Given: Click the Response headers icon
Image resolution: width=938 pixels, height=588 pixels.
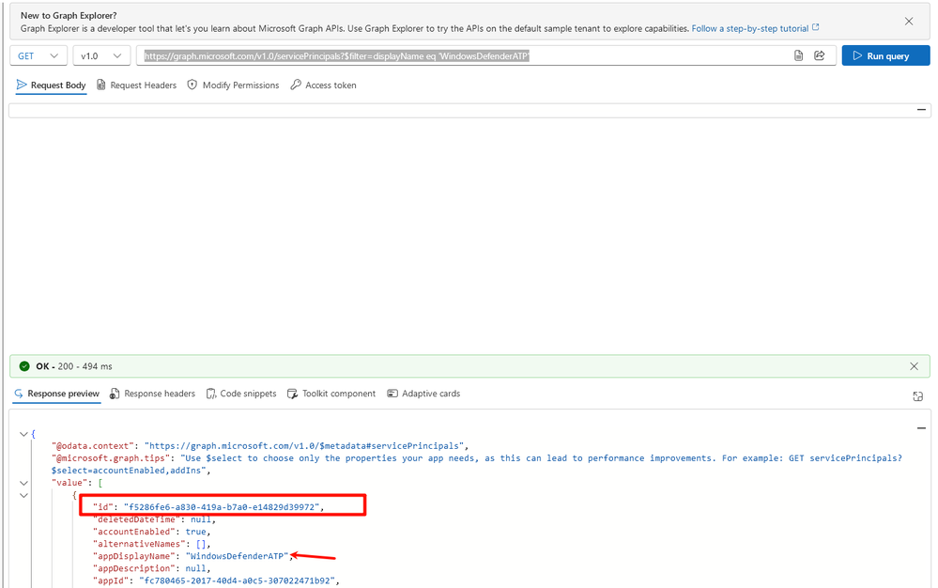Looking at the screenshot, I should point(115,394).
